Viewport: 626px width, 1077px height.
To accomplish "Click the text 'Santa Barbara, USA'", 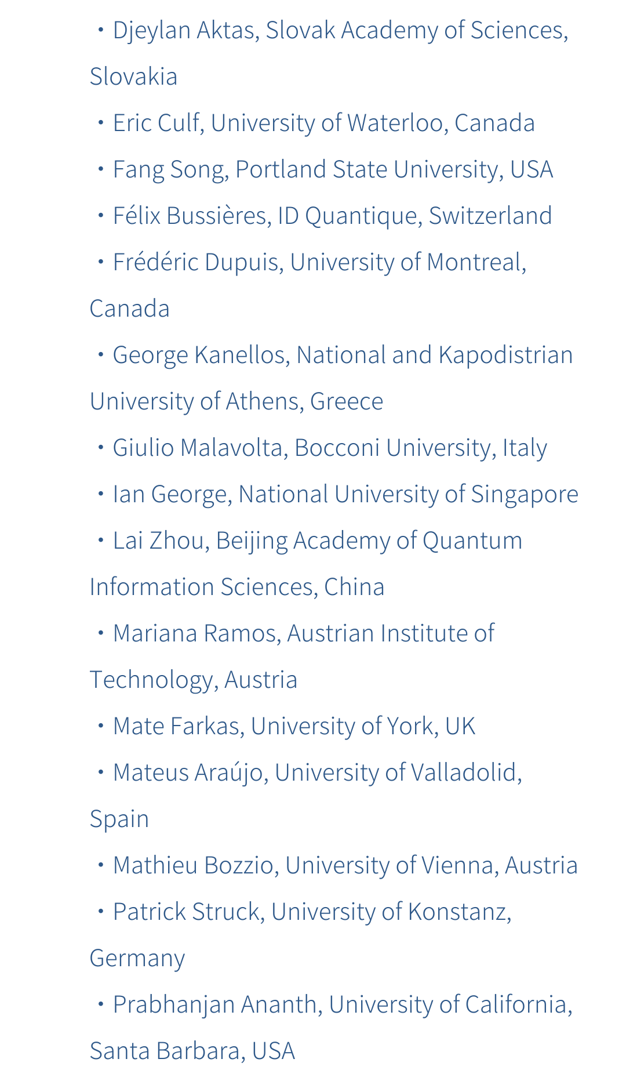I will (192, 1051).
